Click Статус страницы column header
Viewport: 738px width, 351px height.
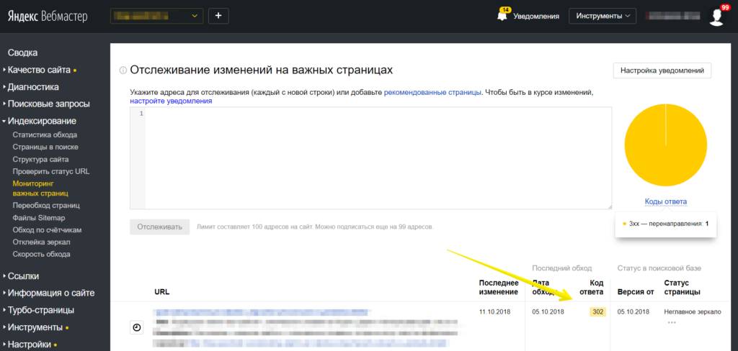point(682,287)
